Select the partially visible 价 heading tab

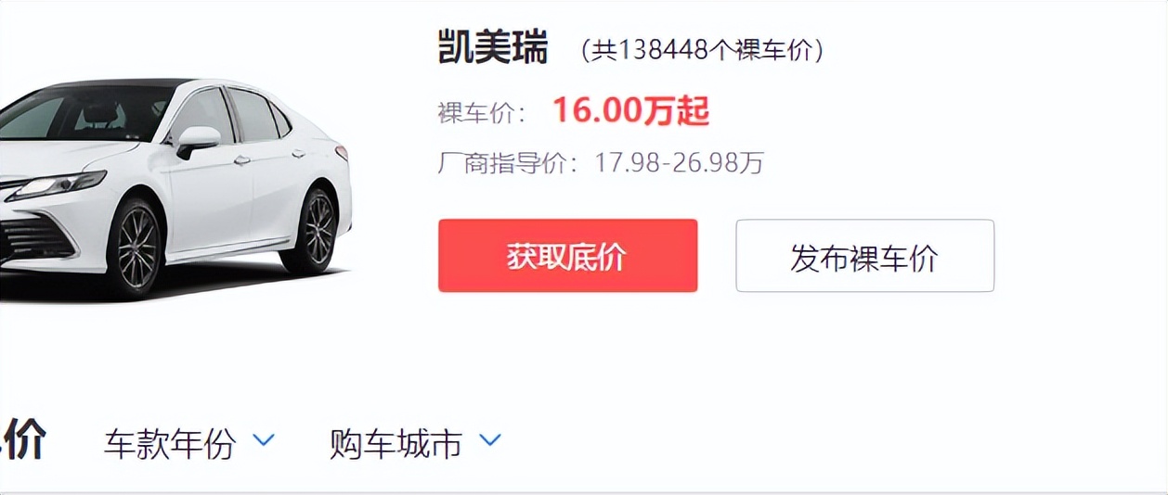pos(22,439)
